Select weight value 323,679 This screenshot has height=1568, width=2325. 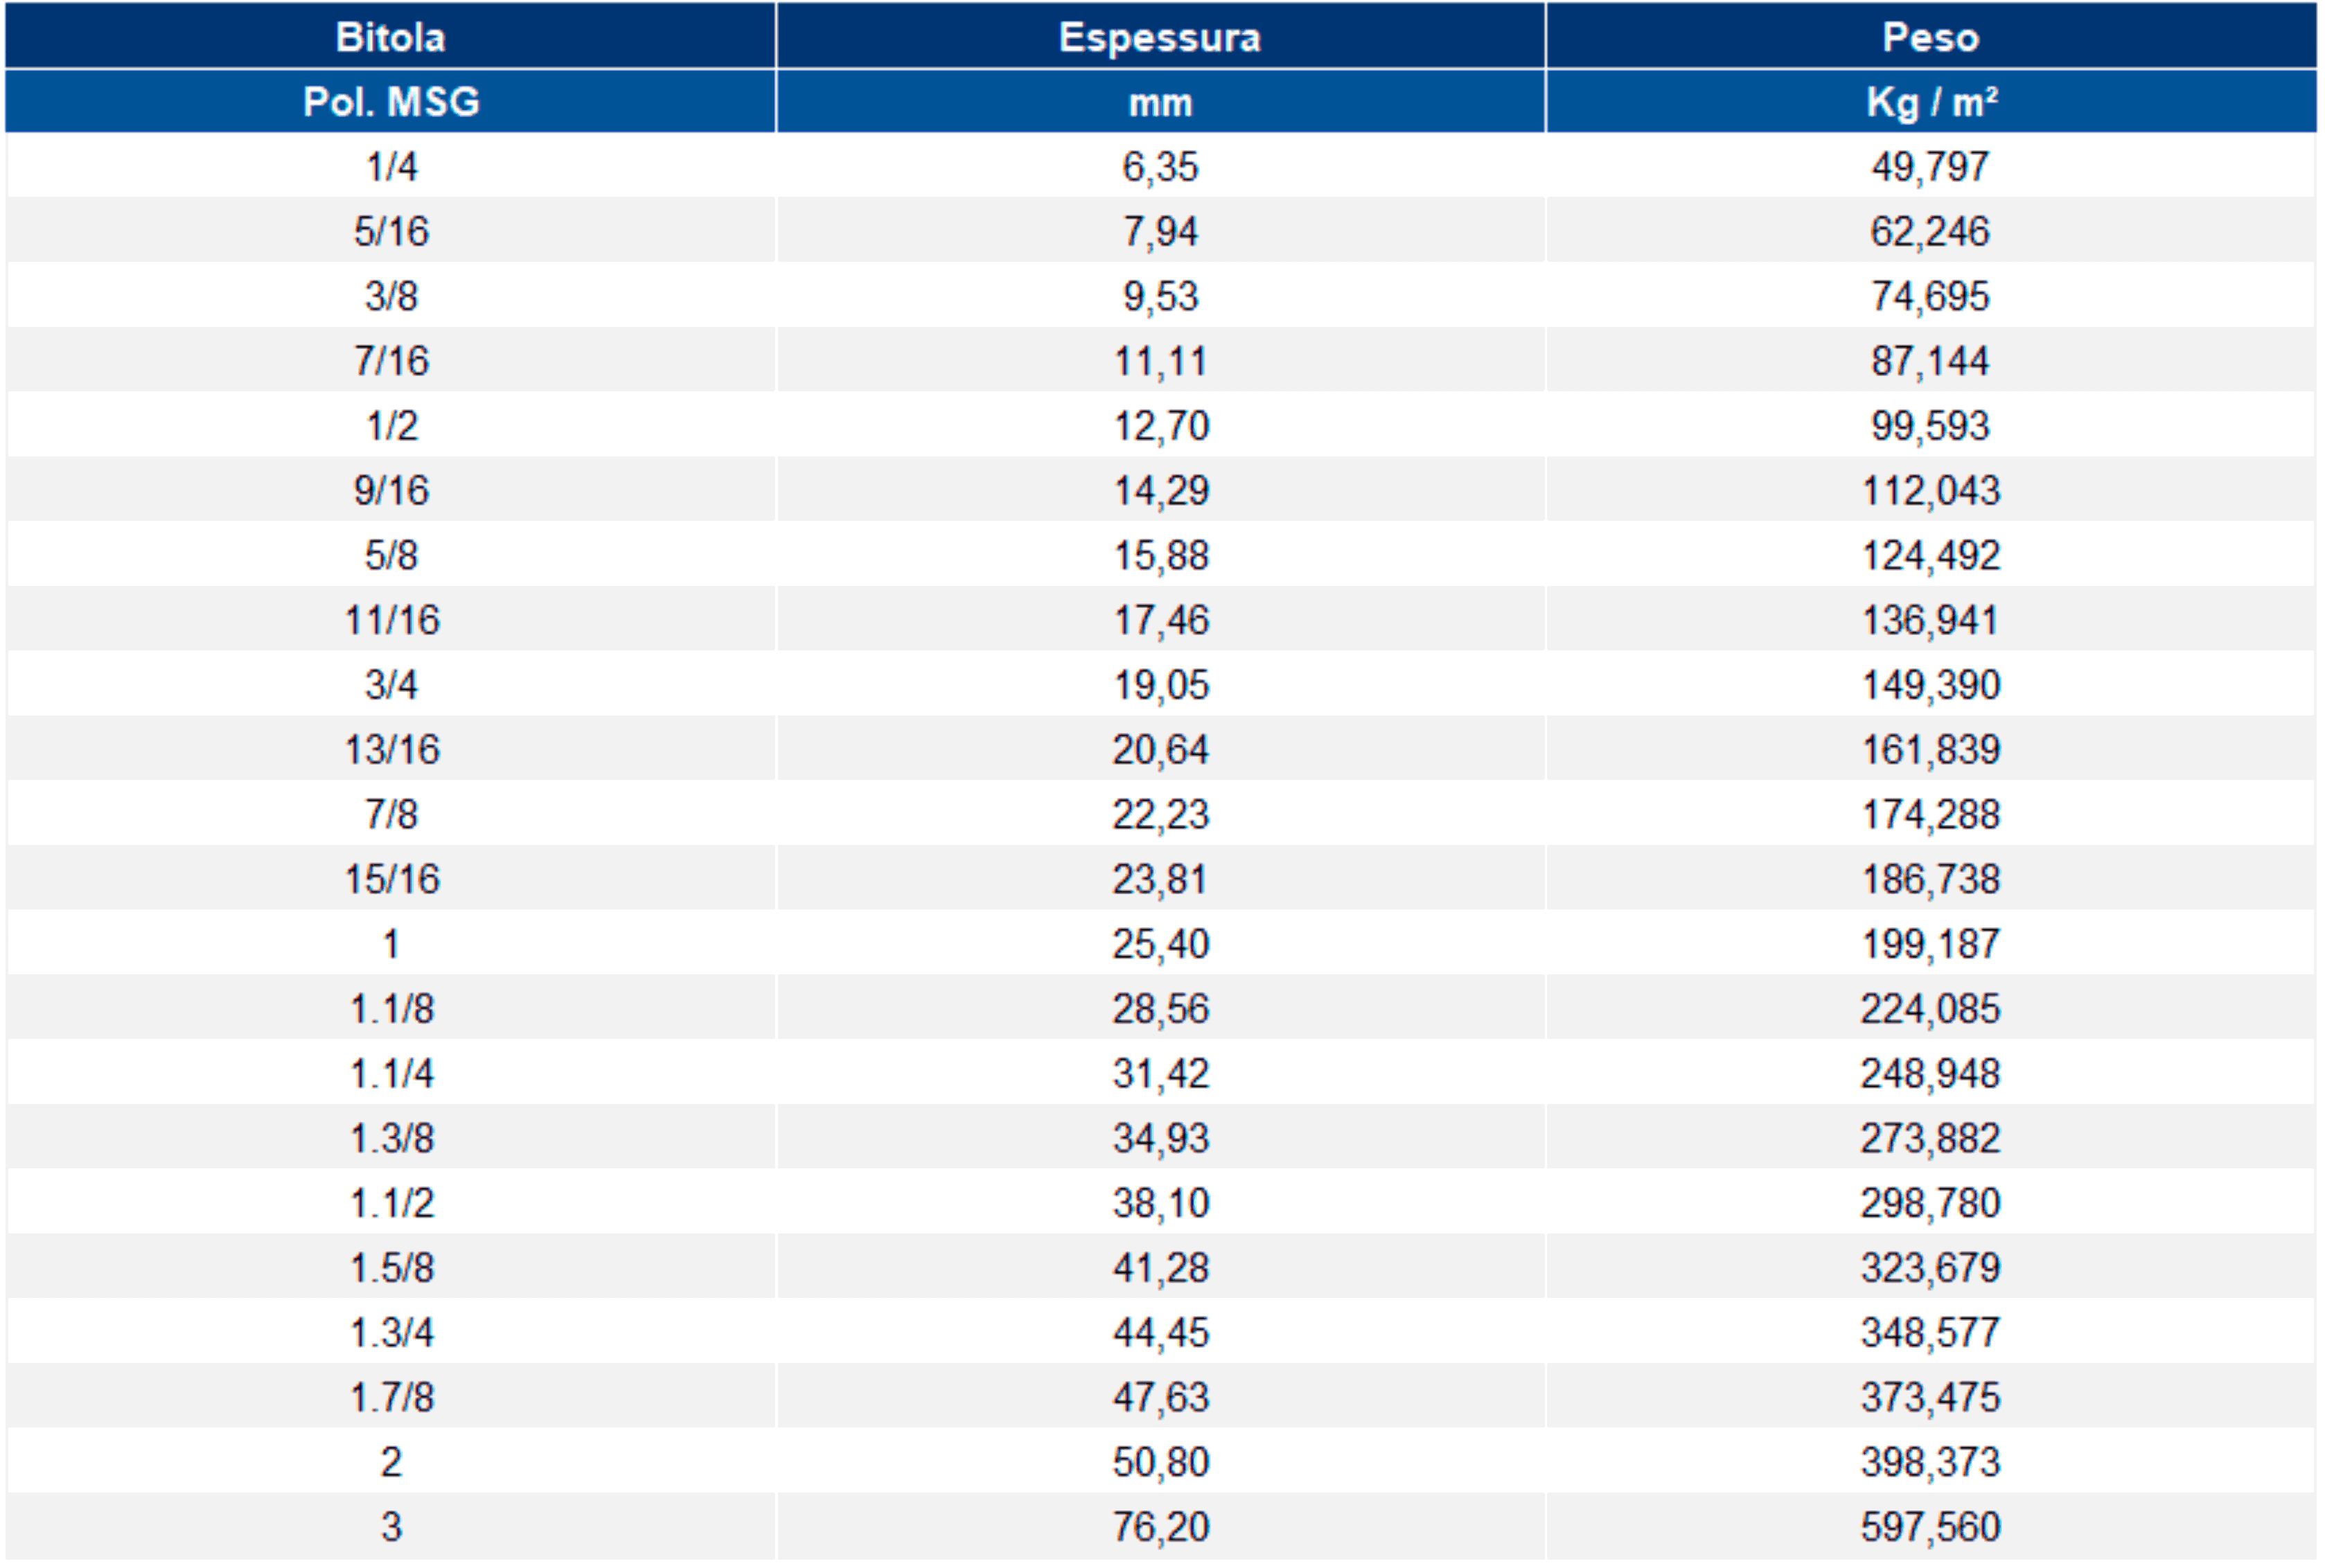(1930, 1267)
